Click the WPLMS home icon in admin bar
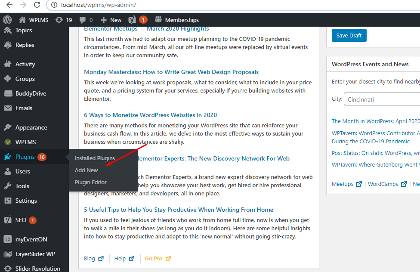Screen dimensions: 420x272 coord(22,20)
